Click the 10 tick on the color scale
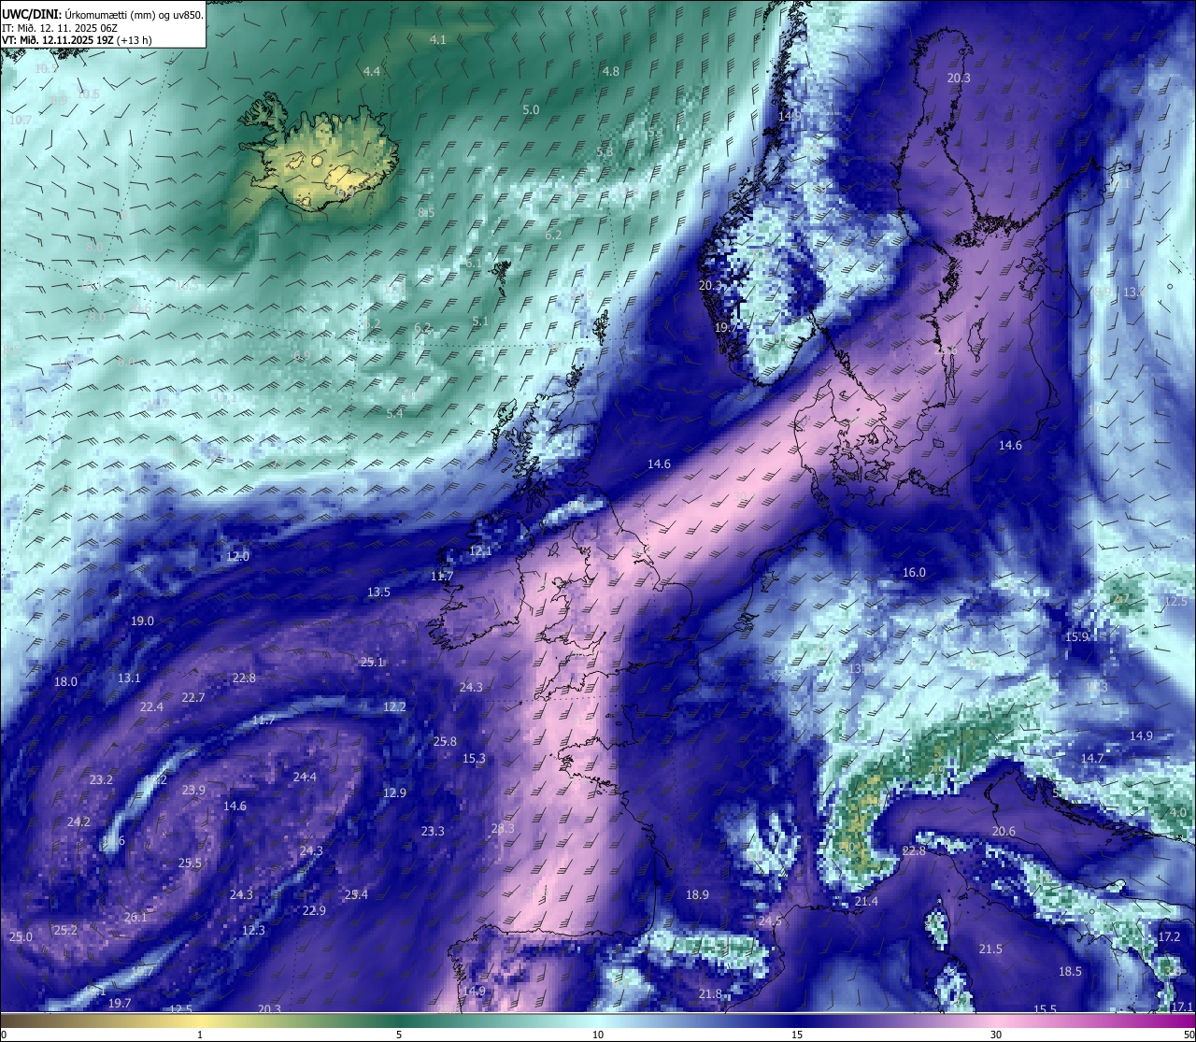This screenshot has height=1042, width=1196. click(598, 1035)
